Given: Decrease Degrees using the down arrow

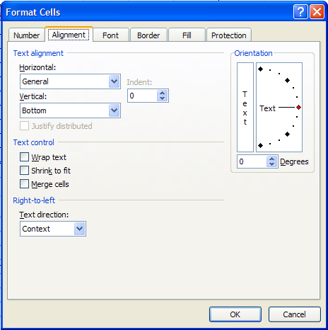Looking at the screenshot, I should pos(272,164).
